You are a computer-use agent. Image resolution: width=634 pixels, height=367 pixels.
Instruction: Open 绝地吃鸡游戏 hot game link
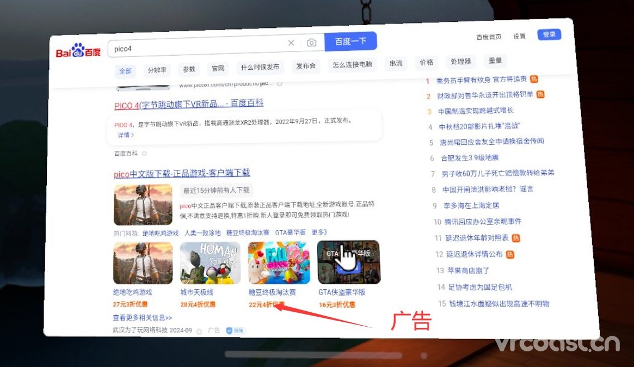[x=161, y=233]
